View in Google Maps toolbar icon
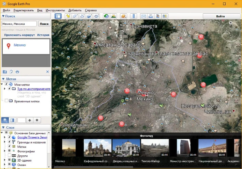242x169 pixels. pyautogui.click(x=165, y=16)
